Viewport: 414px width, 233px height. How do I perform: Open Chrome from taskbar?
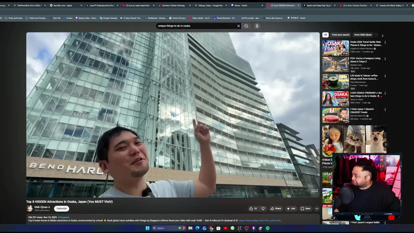[x=211, y=228]
